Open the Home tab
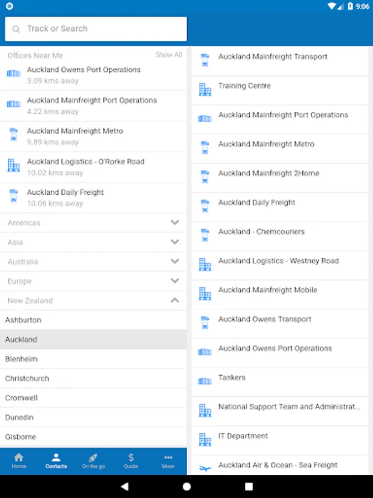373x498 pixels. [19, 461]
